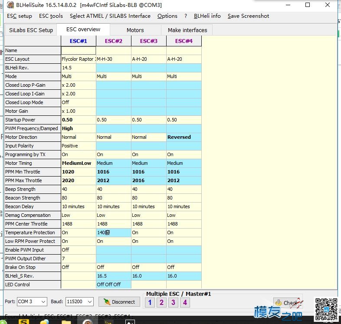Click the Disconnect button
Screen dimensions: 341x324
point(119,302)
